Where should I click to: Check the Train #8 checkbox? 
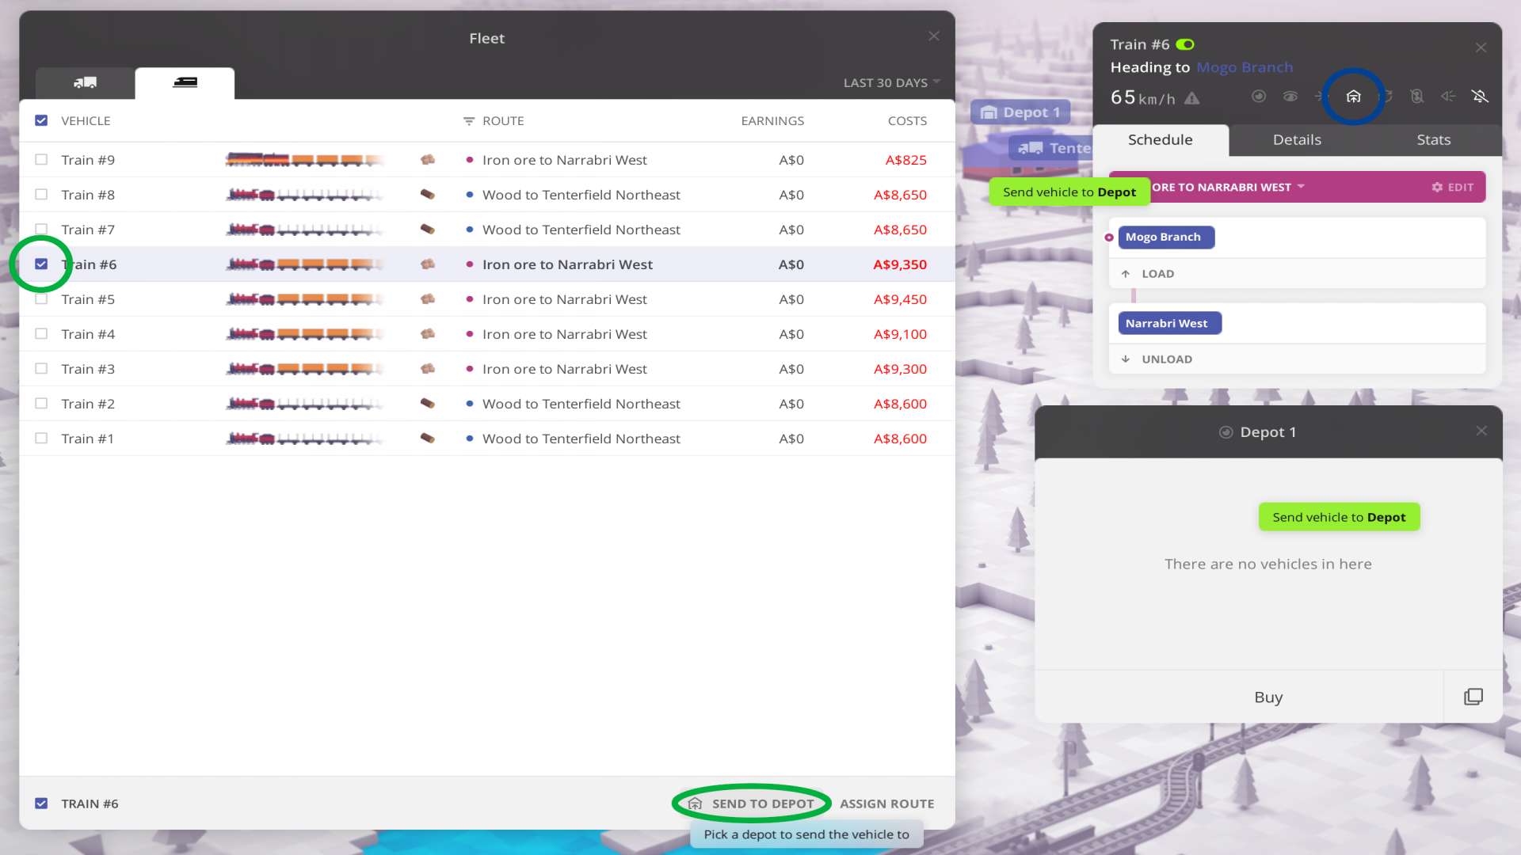[x=41, y=195]
